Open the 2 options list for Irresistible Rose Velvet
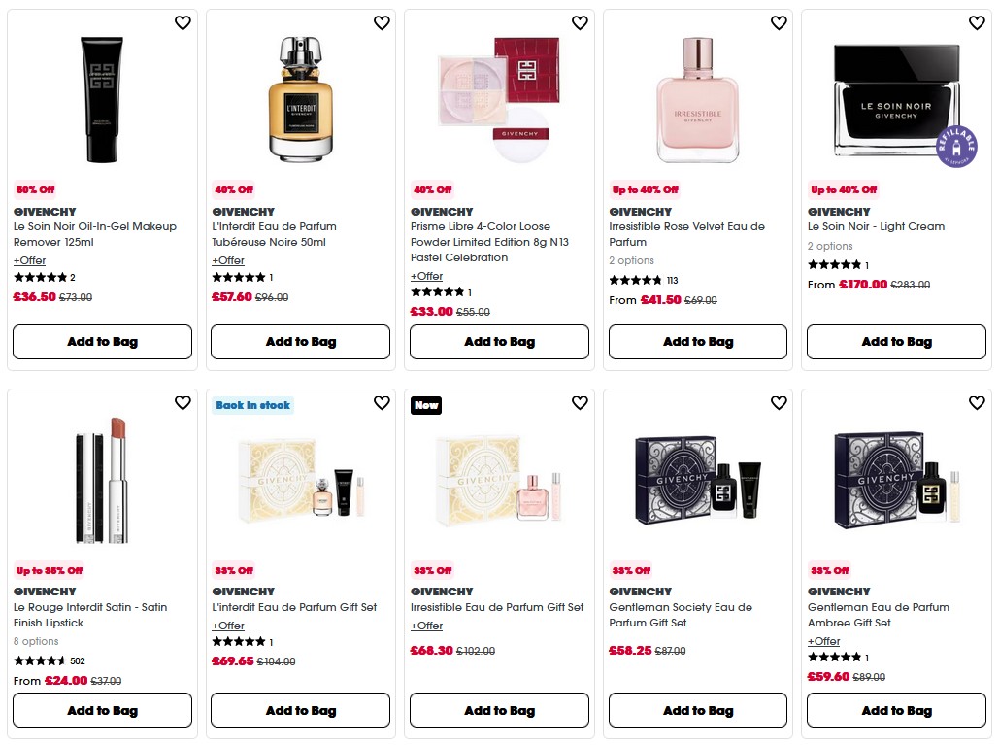Image resolution: width=999 pixels, height=745 pixels. click(632, 260)
